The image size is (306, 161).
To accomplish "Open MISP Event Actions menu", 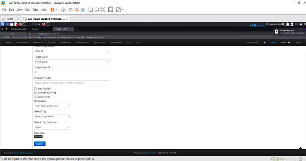I will 22,43.
